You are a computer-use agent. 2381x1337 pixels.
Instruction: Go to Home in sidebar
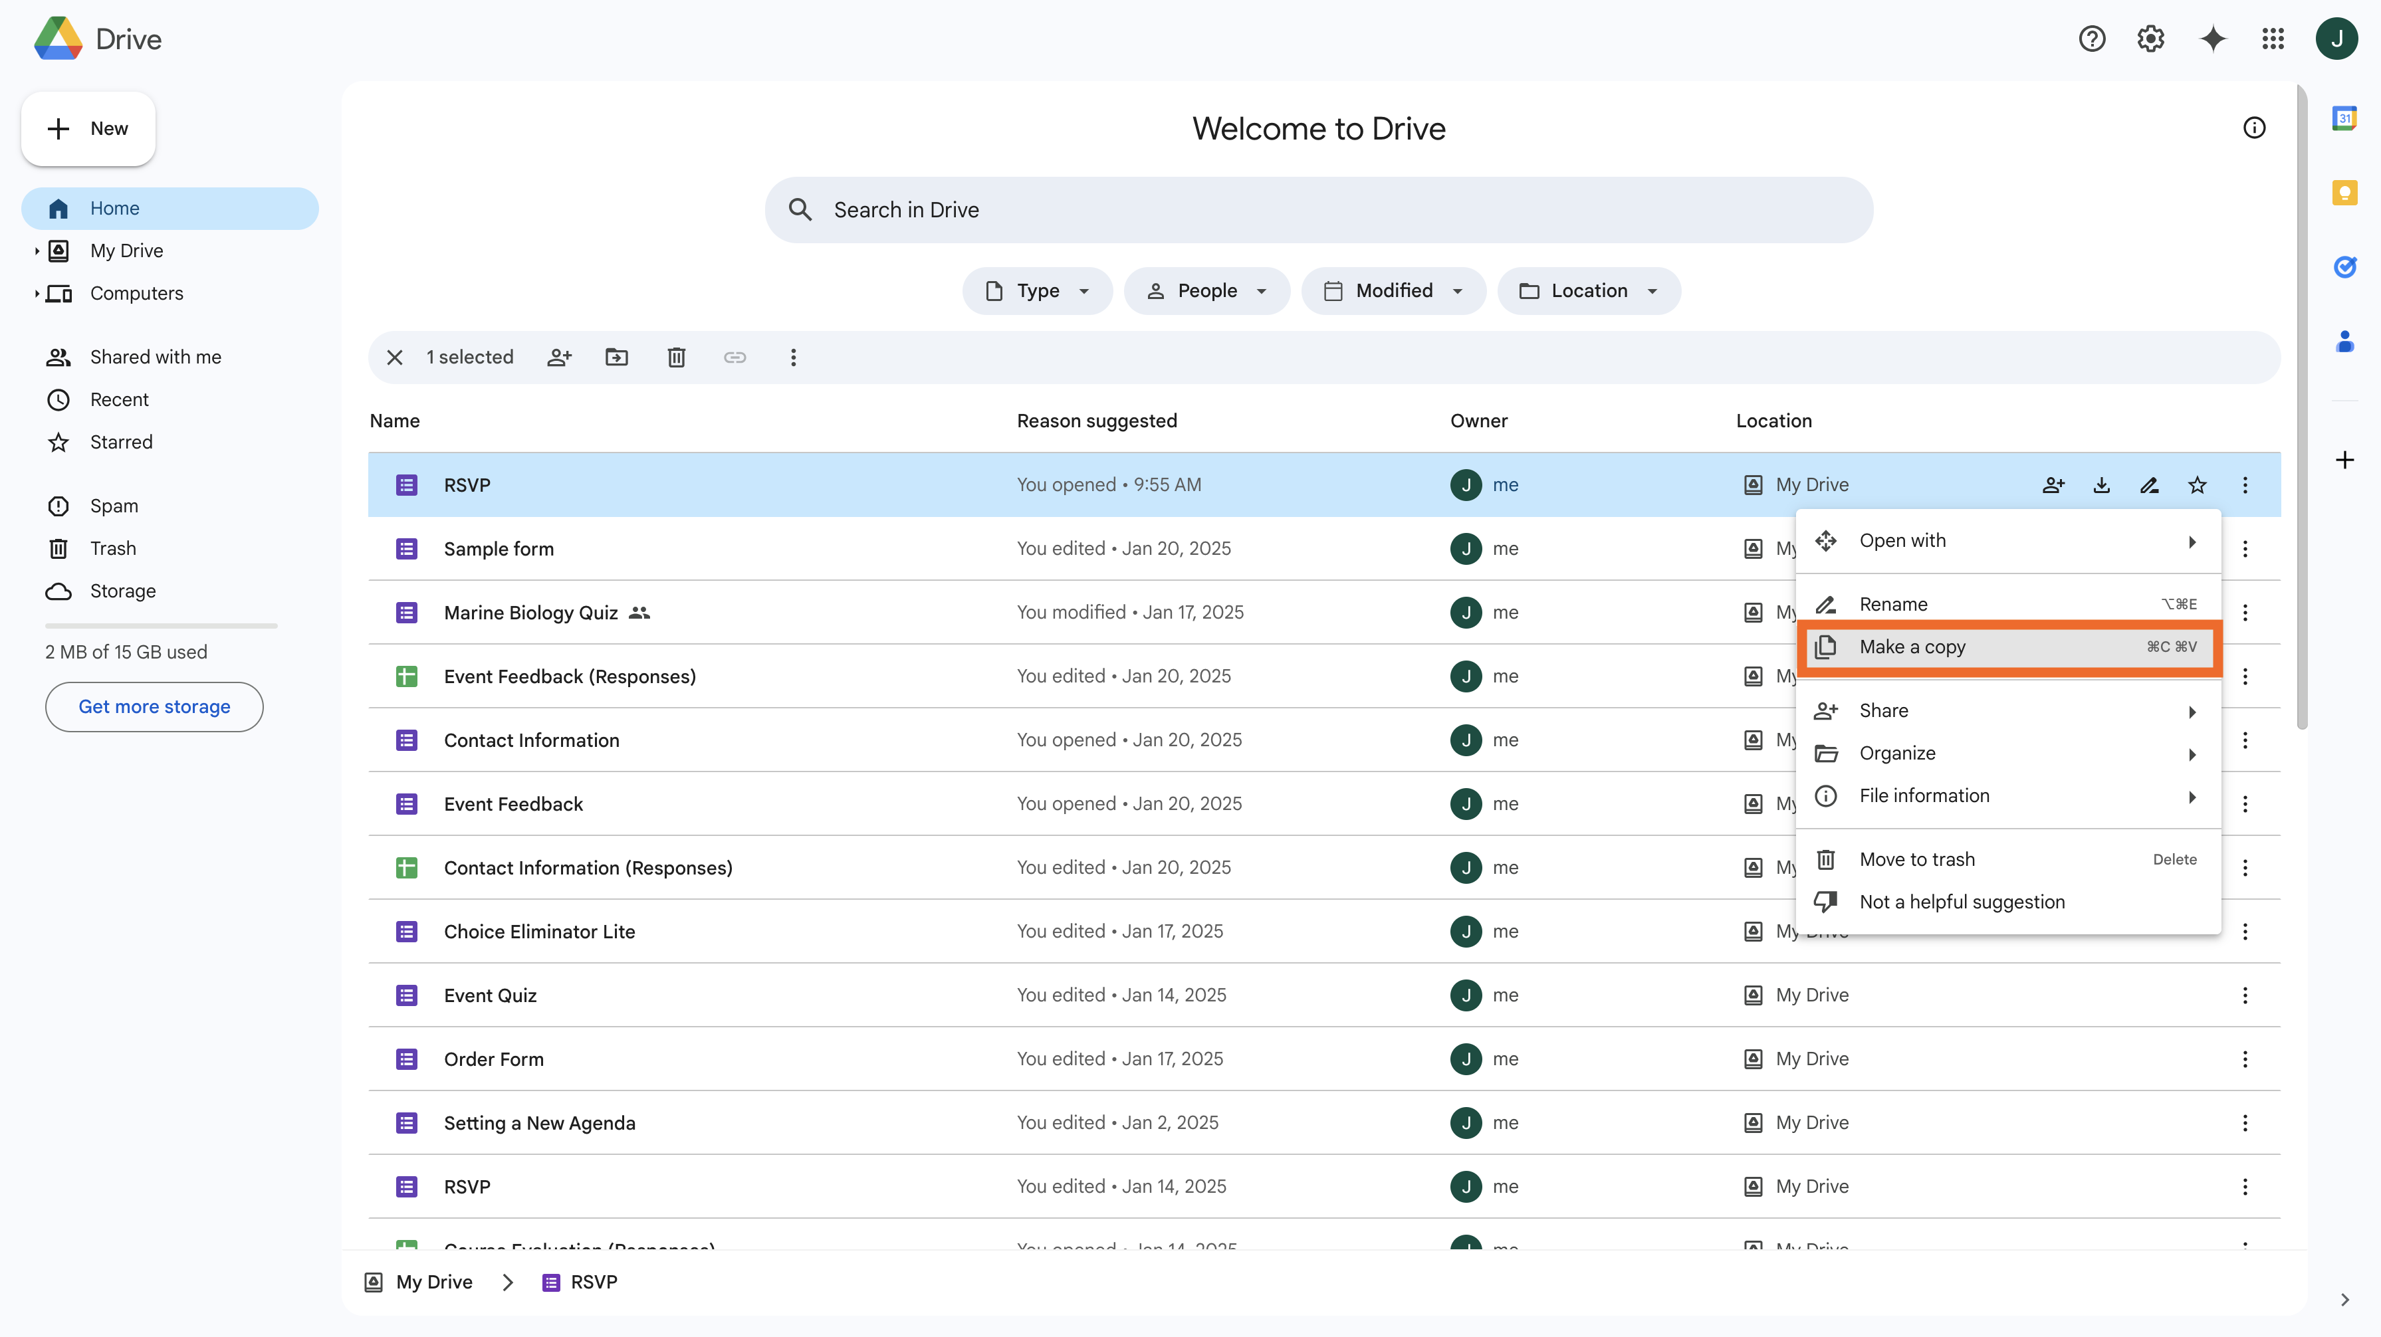tap(170, 209)
